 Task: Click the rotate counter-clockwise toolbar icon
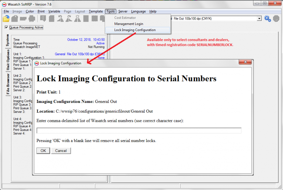[60, 18]
